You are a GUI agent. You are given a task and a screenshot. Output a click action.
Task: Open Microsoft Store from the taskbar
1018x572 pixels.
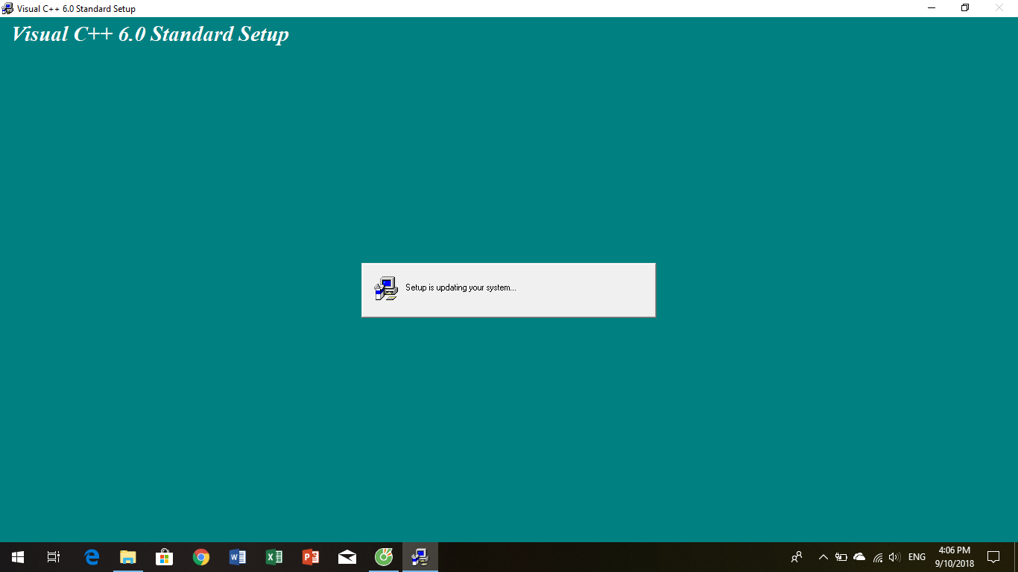pyautogui.click(x=164, y=557)
